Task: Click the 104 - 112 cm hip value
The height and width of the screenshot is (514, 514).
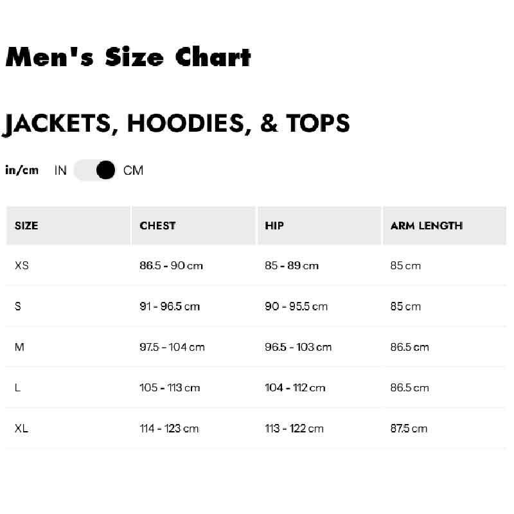Action: (295, 388)
